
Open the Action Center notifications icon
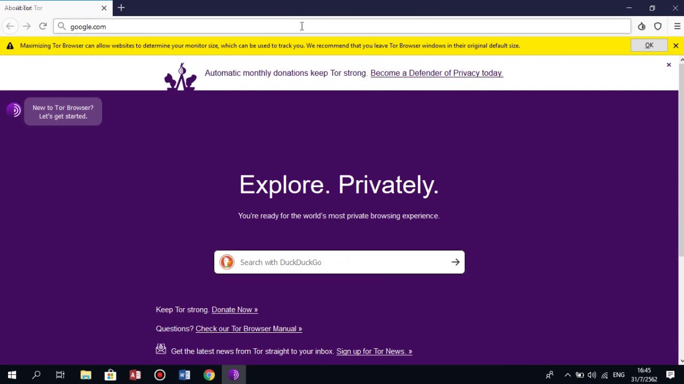671,375
